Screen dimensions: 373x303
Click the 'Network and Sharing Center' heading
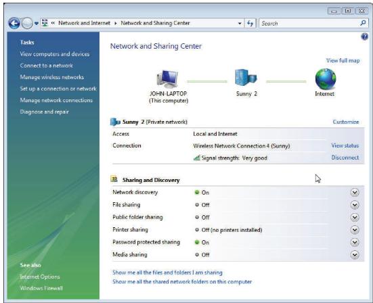coord(156,46)
